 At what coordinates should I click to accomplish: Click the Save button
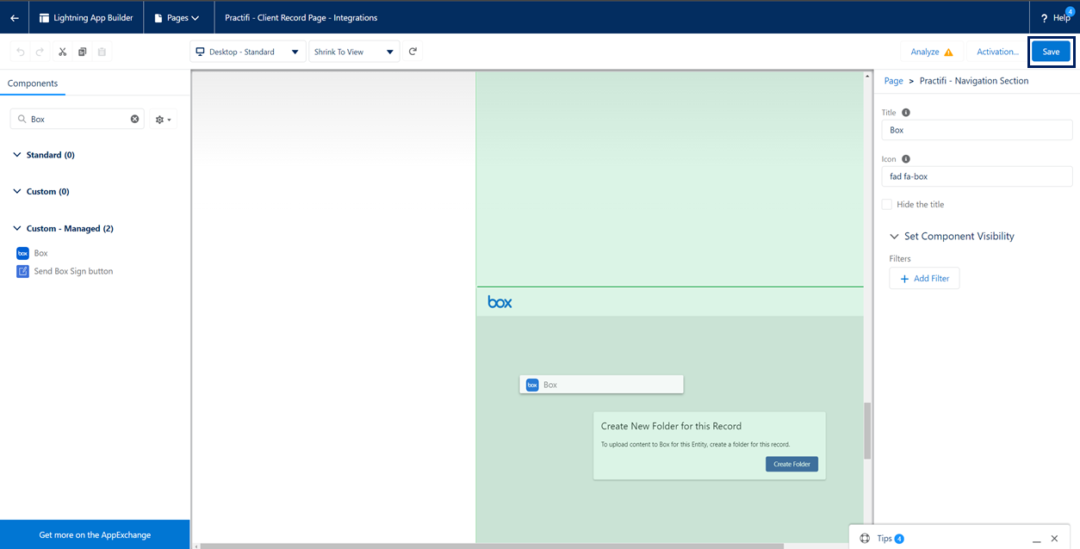click(x=1051, y=52)
